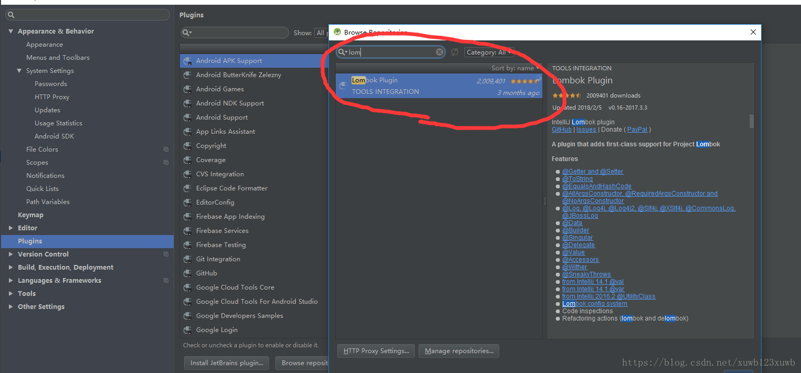Click the Firebase App Indexing plugin icon
This screenshot has height=373, width=801.
click(x=187, y=217)
